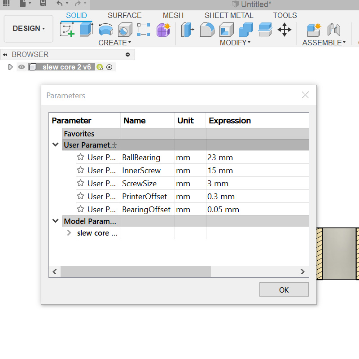Viewport: 359px width, 359px height.
Task: Add a user parameter with plus icon
Action: pyautogui.click(x=114, y=145)
